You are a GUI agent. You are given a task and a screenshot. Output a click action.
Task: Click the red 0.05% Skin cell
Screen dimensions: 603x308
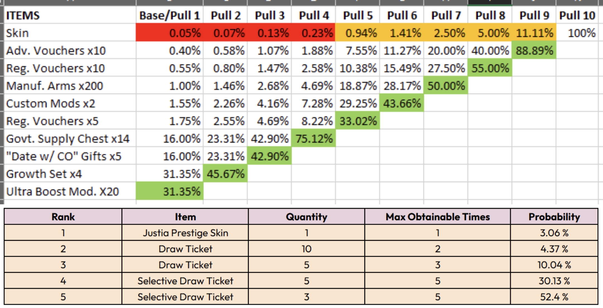tap(169, 33)
